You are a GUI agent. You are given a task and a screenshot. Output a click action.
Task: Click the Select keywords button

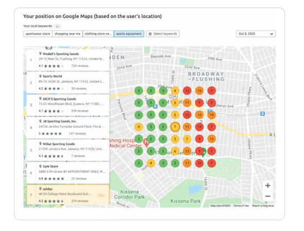tap(163, 33)
